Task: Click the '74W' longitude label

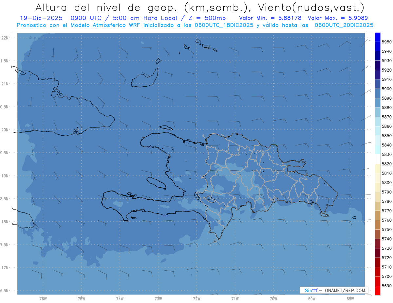Action: click(120, 298)
